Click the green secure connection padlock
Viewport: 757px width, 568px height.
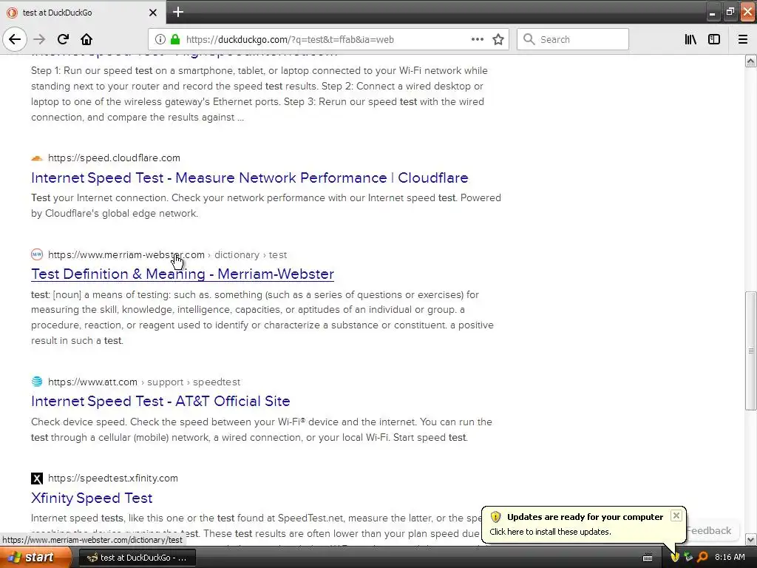click(x=175, y=39)
